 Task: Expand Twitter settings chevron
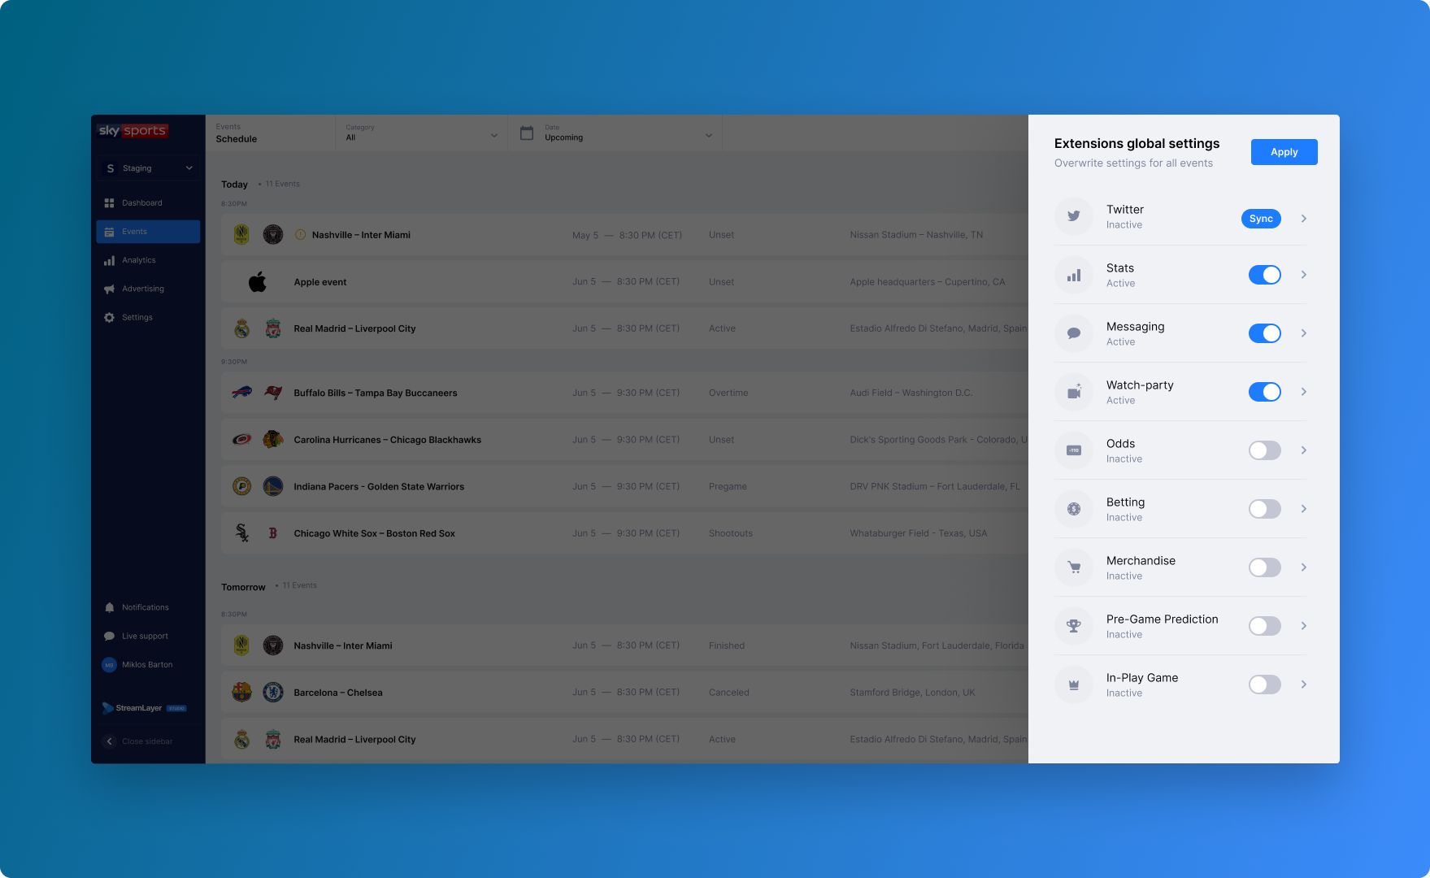[x=1304, y=219]
